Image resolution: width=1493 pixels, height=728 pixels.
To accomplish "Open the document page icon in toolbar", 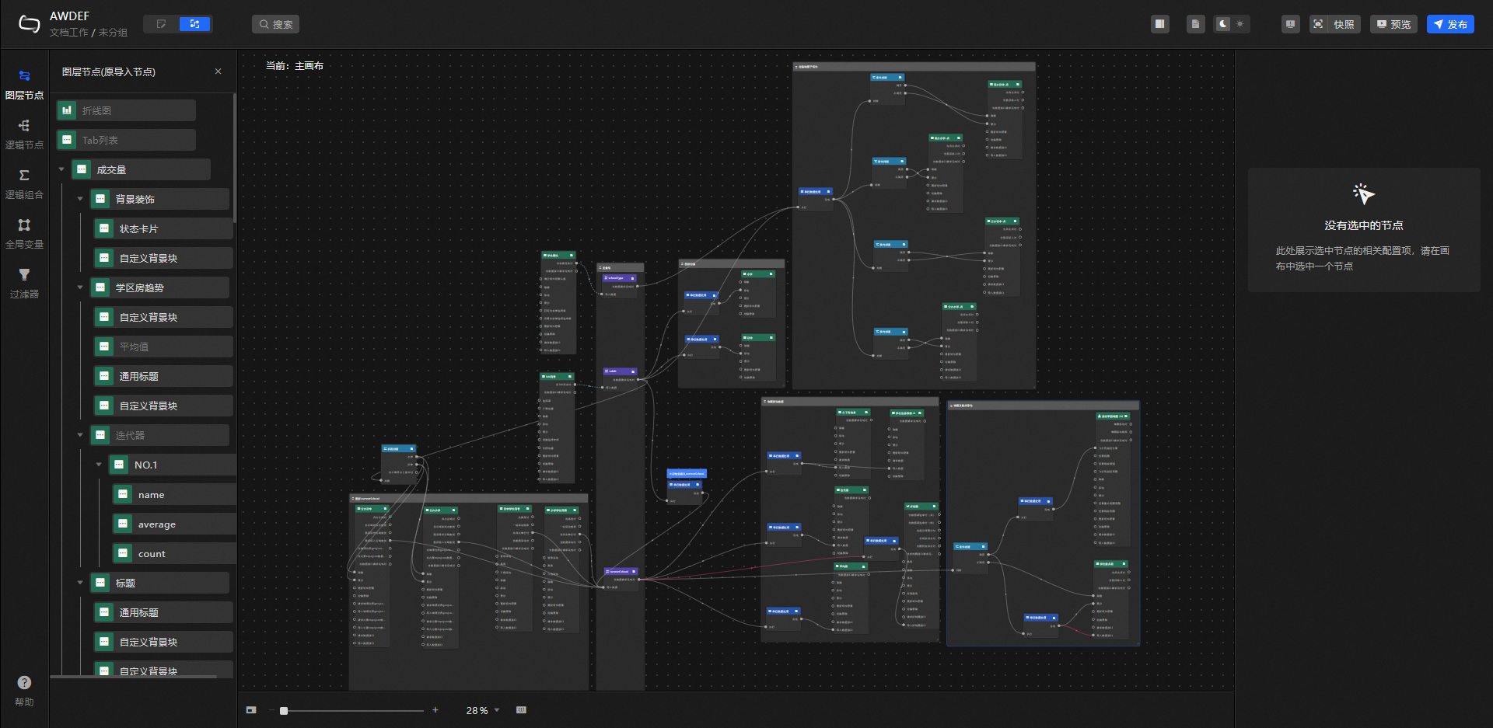I will (1196, 24).
